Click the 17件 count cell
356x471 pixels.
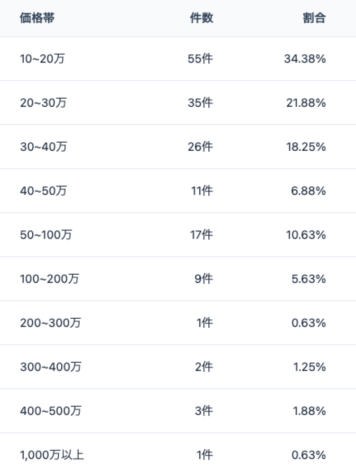pyautogui.click(x=201, y=235)
